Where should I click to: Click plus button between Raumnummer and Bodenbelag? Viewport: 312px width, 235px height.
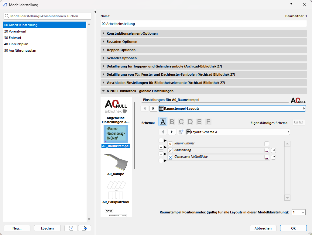161,147
